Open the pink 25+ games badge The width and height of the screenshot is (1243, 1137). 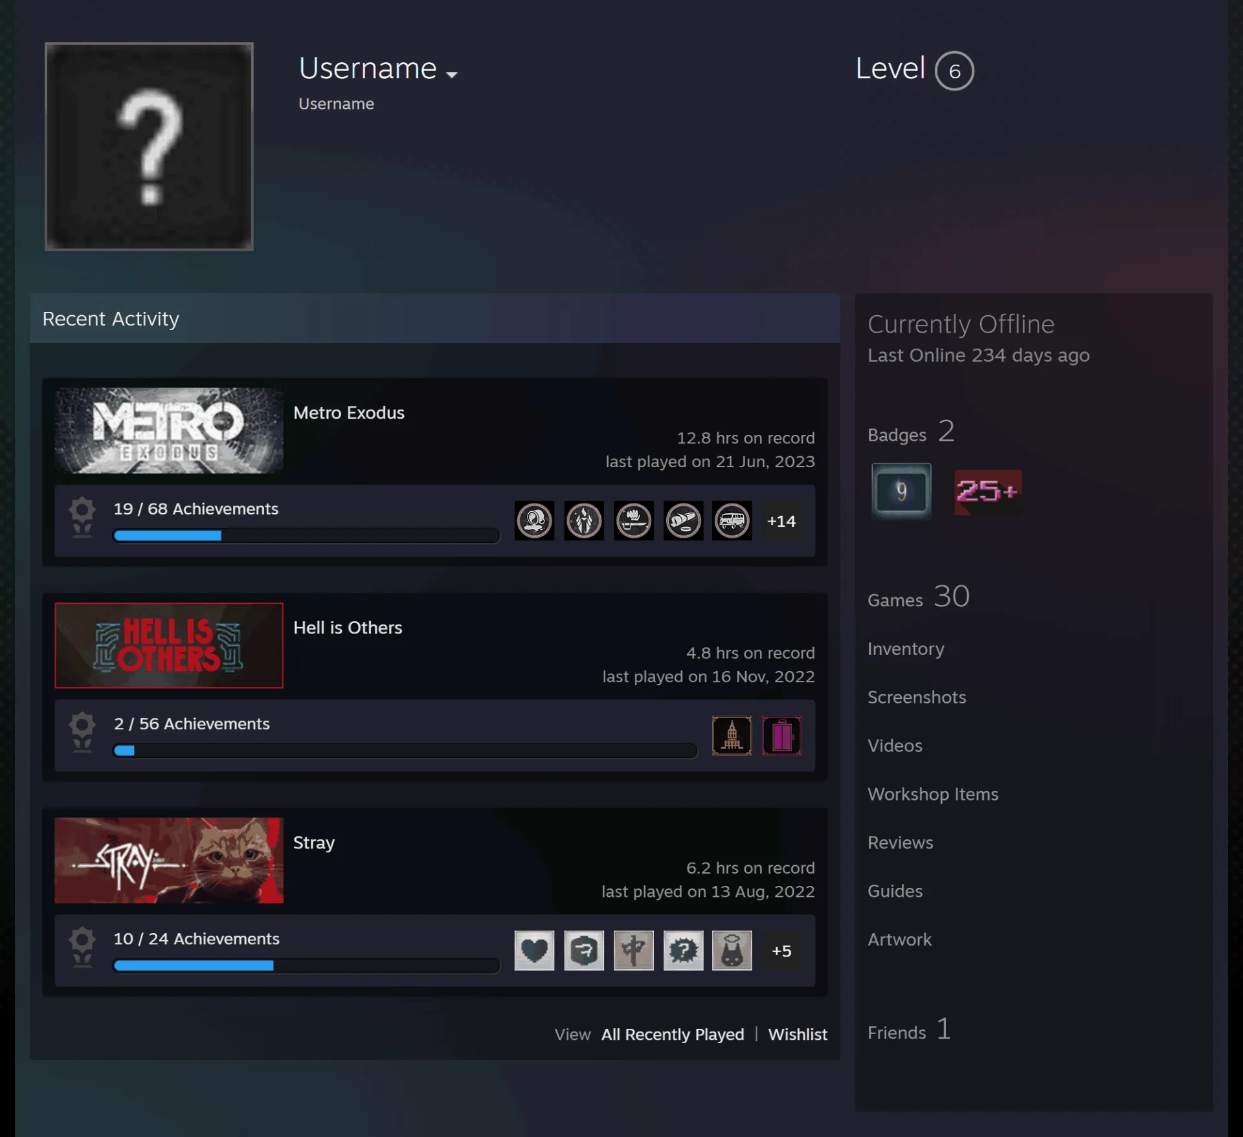pos(987,492)
